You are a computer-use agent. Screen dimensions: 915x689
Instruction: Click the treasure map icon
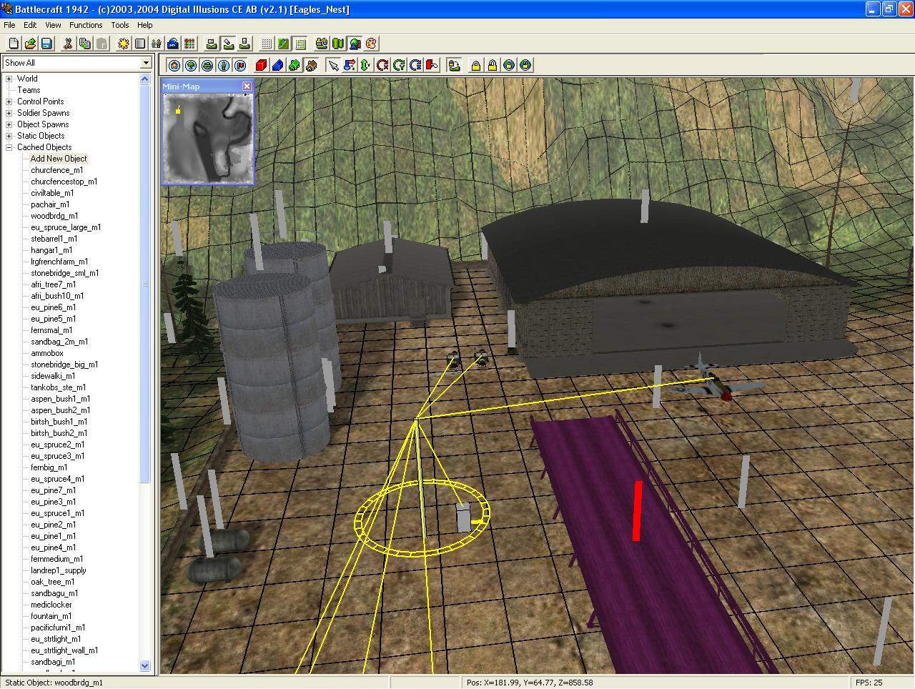point(322,44)
